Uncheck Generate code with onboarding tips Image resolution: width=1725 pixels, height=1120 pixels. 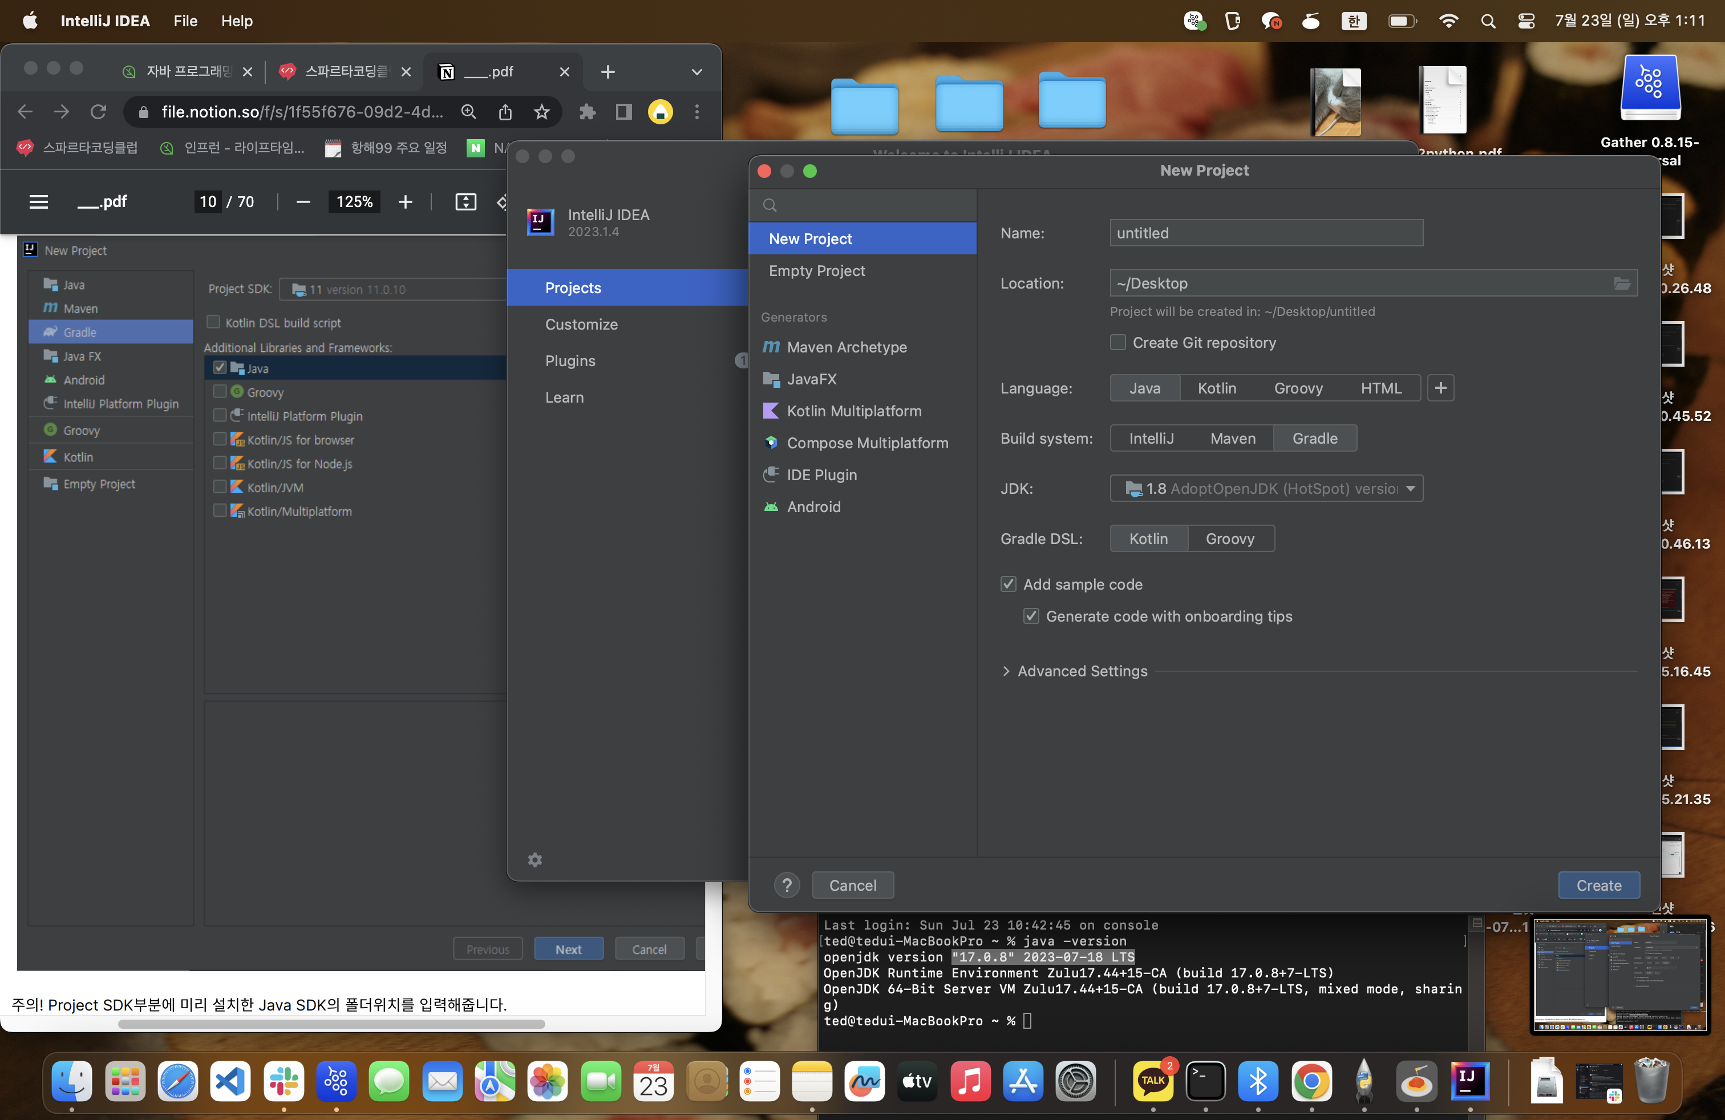pos(1031,616)
